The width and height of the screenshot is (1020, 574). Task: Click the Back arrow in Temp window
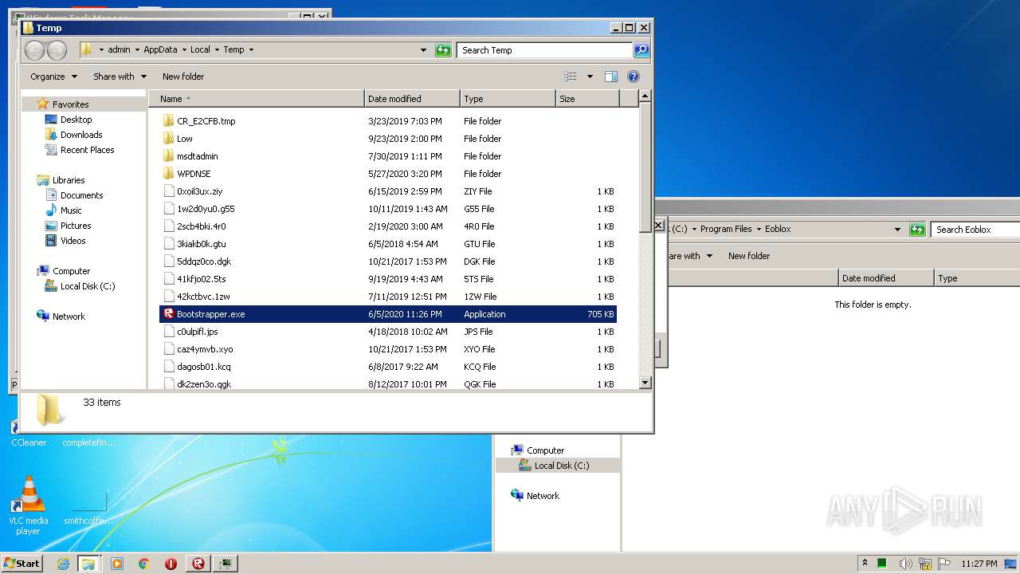pos(34,50)
